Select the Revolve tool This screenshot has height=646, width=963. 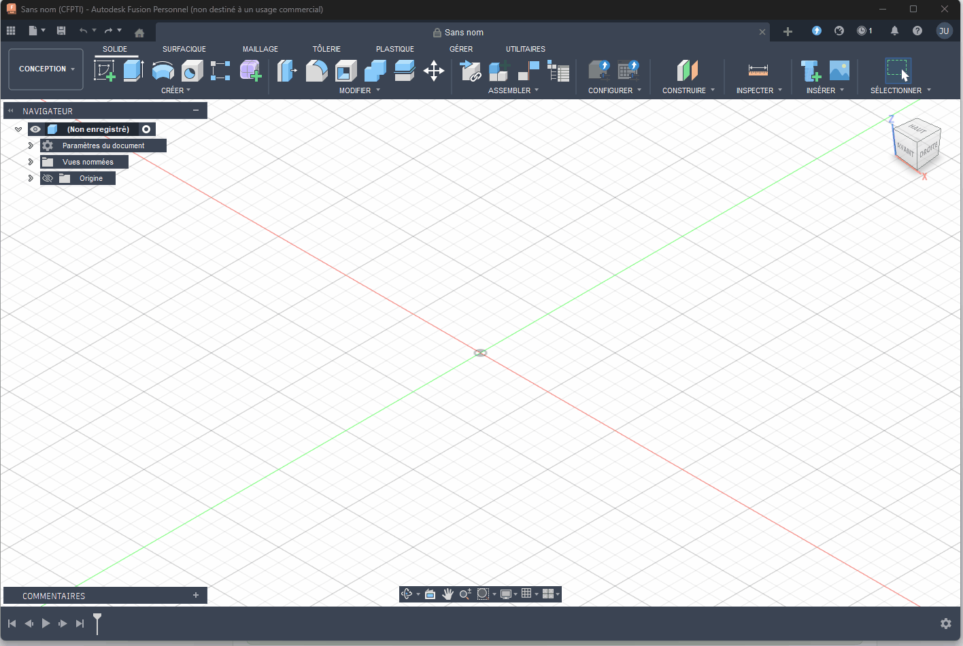[163, 70]
